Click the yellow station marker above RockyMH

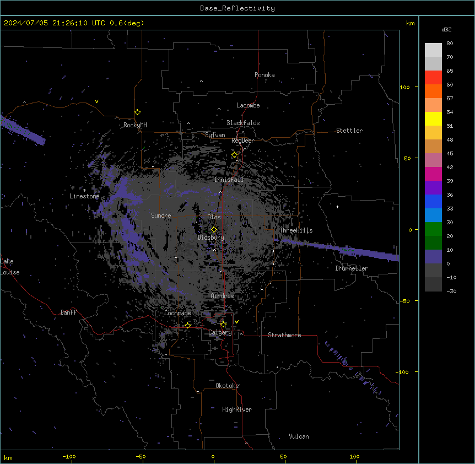[x=138, y=112]
